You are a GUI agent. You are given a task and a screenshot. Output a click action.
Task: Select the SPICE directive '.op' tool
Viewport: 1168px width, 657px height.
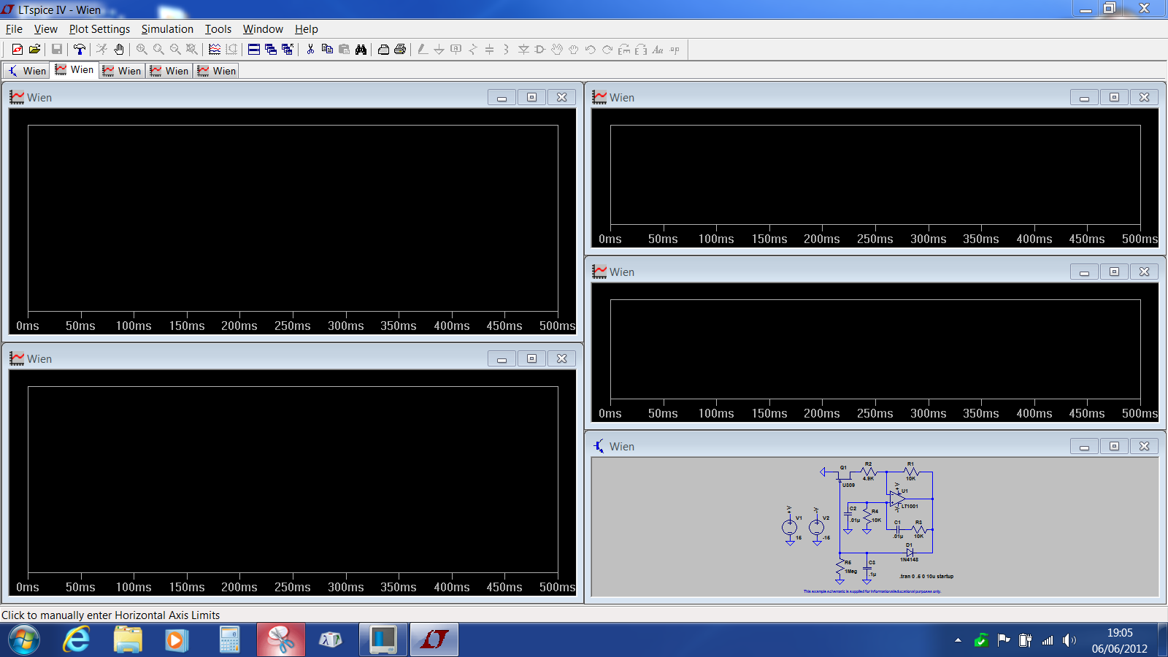[675, 50]
